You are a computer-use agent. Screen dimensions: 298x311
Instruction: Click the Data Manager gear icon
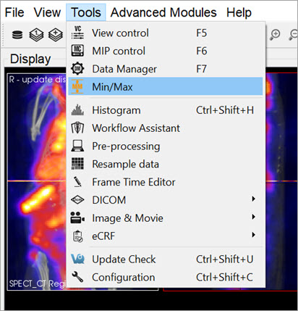coord(77,69)
